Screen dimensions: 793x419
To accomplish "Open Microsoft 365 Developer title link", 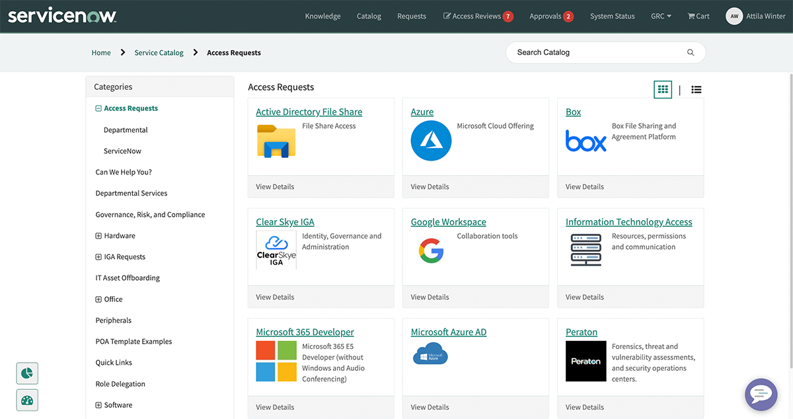I will (x=305, y=332).
